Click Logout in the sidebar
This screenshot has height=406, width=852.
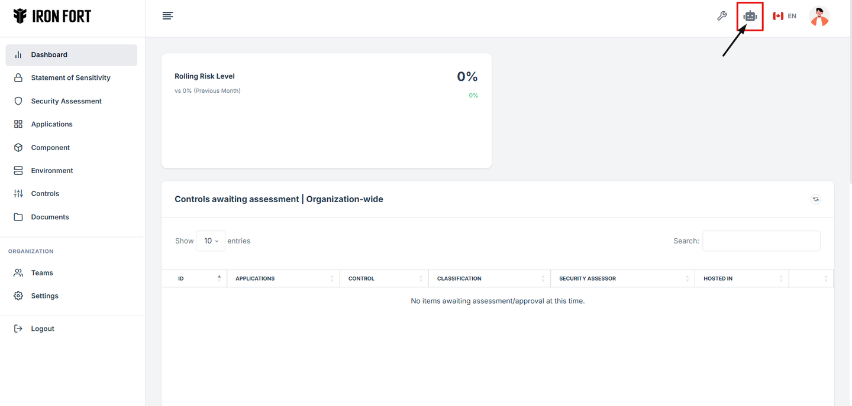pyautogui.click(x=43, y=329)
